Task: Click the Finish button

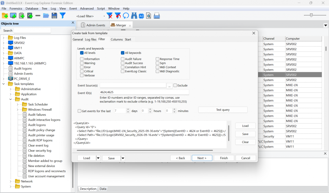Action: 224,158
